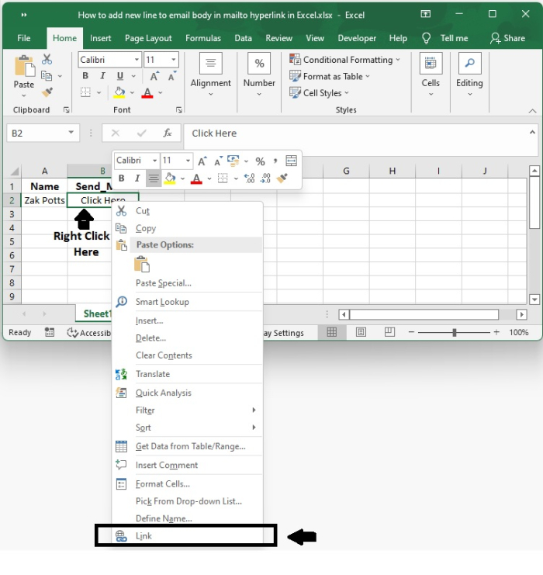Image resolution: width=543 pixels, height=575 pixels.
Task: Collapse the ribbon with the chevron
Action: pyautogui.click(x=532, y=111)
